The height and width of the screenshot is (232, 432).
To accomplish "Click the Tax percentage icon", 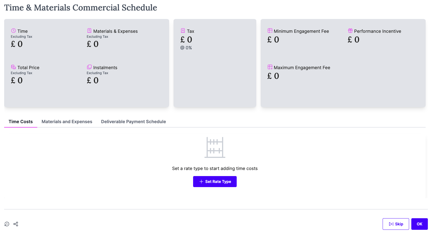I will (x=183, y=31).
